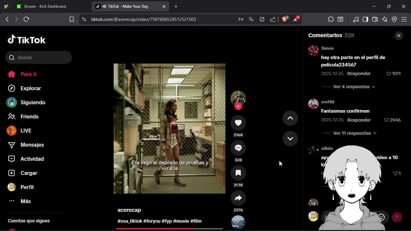The image size is (411, 231).
Task: Expand Ver 11 respuestas under croftbl
Action: click(x=355, y=133)
